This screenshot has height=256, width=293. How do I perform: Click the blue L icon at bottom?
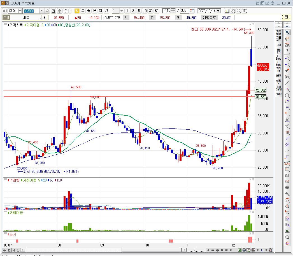pyautogui.click(x=262, y=250)
